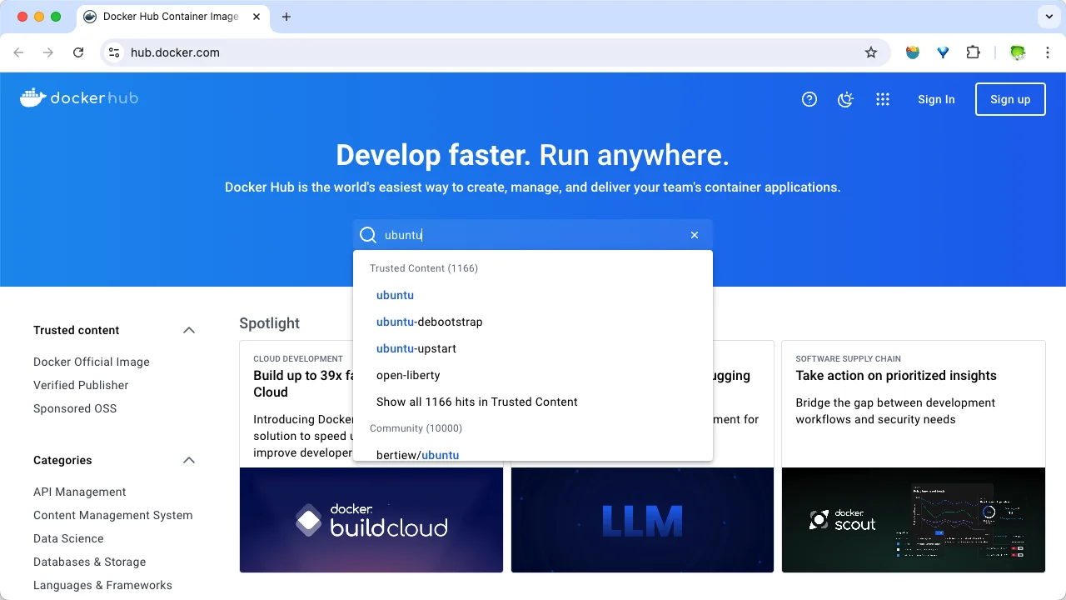Click the search magnifier icon
The width and height of the screenshot is (1066, 600).
tap(367, 235)
